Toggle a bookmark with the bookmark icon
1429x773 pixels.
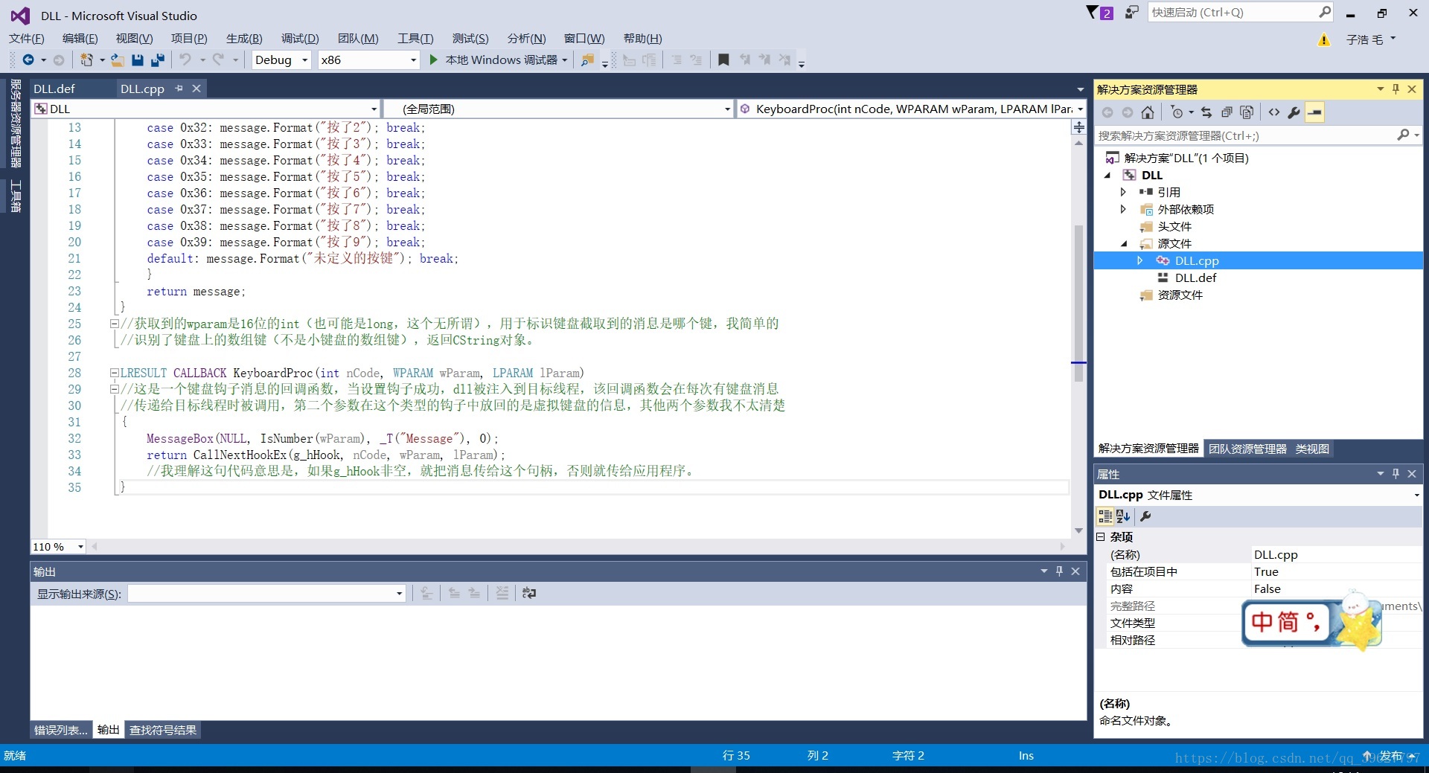pyautogui.click(x=723, y=60)
